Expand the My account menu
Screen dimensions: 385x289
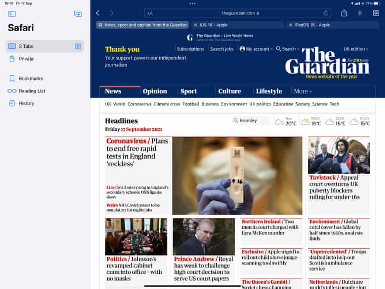(256, 49)
